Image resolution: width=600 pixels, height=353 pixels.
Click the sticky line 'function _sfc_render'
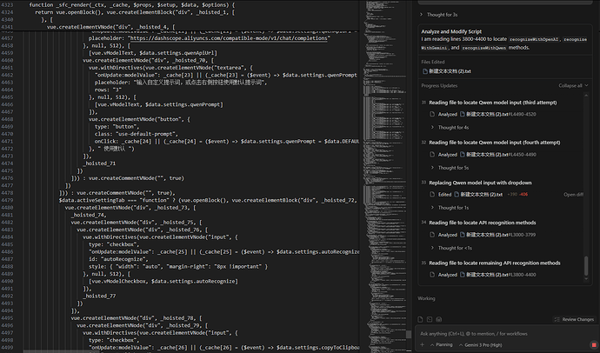click(131, 5)
